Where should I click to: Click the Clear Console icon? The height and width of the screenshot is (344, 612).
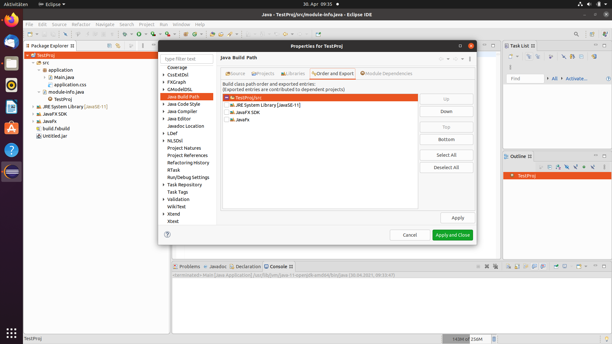508,266
